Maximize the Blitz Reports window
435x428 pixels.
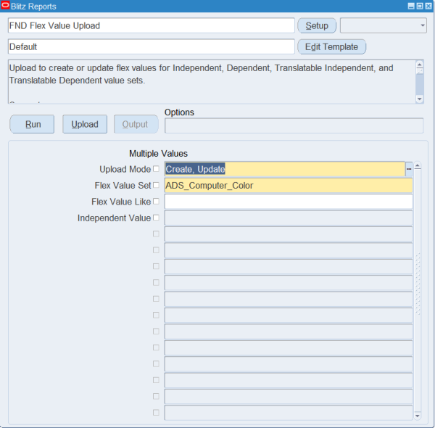(420, 6)
